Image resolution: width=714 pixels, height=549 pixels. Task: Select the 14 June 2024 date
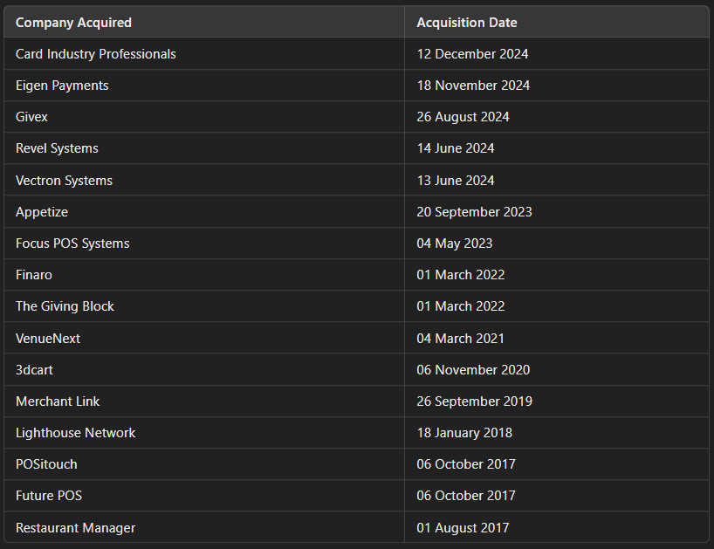click(x=456, y=148)
